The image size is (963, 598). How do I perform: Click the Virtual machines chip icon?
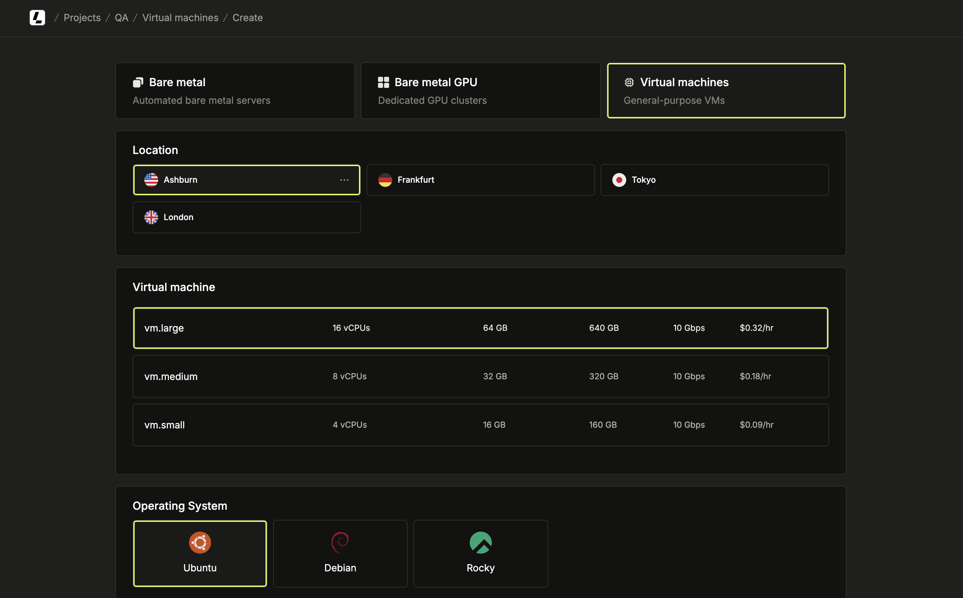coord(629,82)
